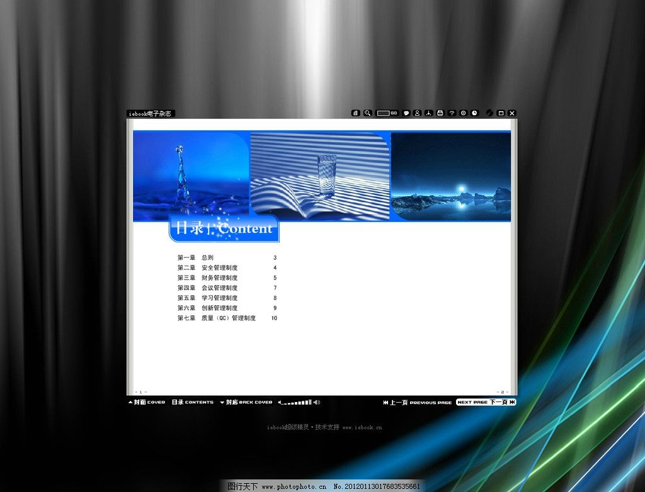Adjust the volume level bar
This screenshot has width=645, height=492.
[x=296, y=402]
